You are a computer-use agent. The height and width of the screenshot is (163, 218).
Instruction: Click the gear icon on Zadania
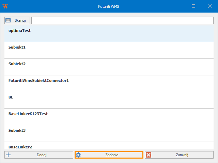pos(78,155)
